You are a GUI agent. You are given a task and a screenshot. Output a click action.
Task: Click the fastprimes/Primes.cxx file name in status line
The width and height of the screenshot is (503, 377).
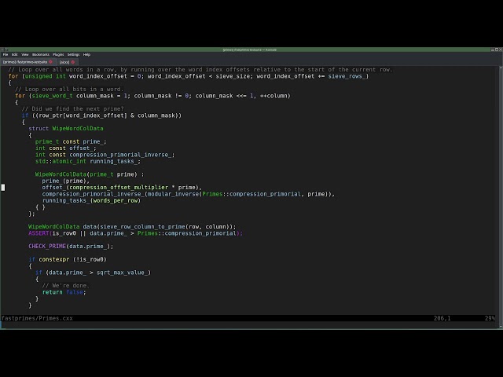(x=37, y=318)
